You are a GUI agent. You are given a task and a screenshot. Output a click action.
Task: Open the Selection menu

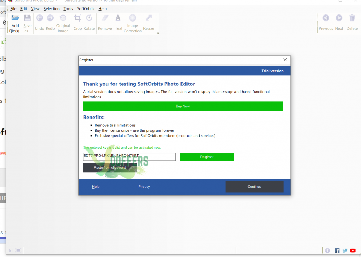click(51, 9)
